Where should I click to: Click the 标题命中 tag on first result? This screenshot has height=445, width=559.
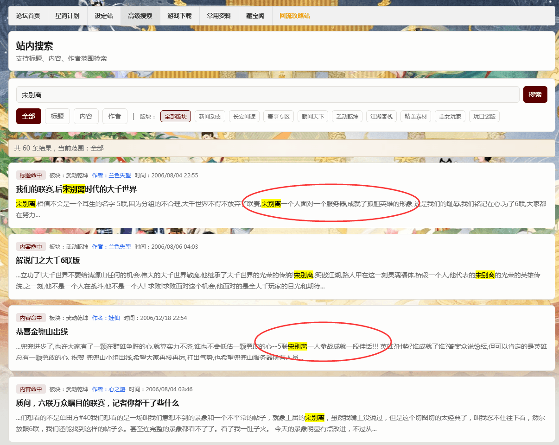(31, 175)
